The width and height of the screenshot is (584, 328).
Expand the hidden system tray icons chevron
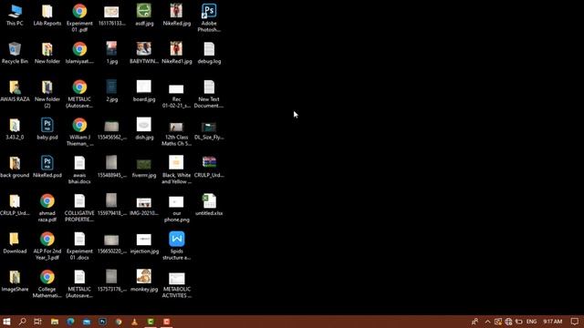point(487,322)
